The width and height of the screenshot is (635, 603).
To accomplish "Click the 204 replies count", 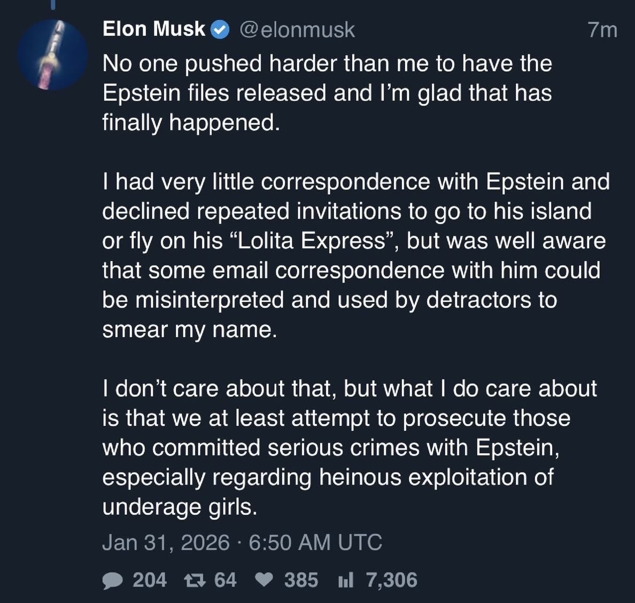I will click(x=149, y=581).
